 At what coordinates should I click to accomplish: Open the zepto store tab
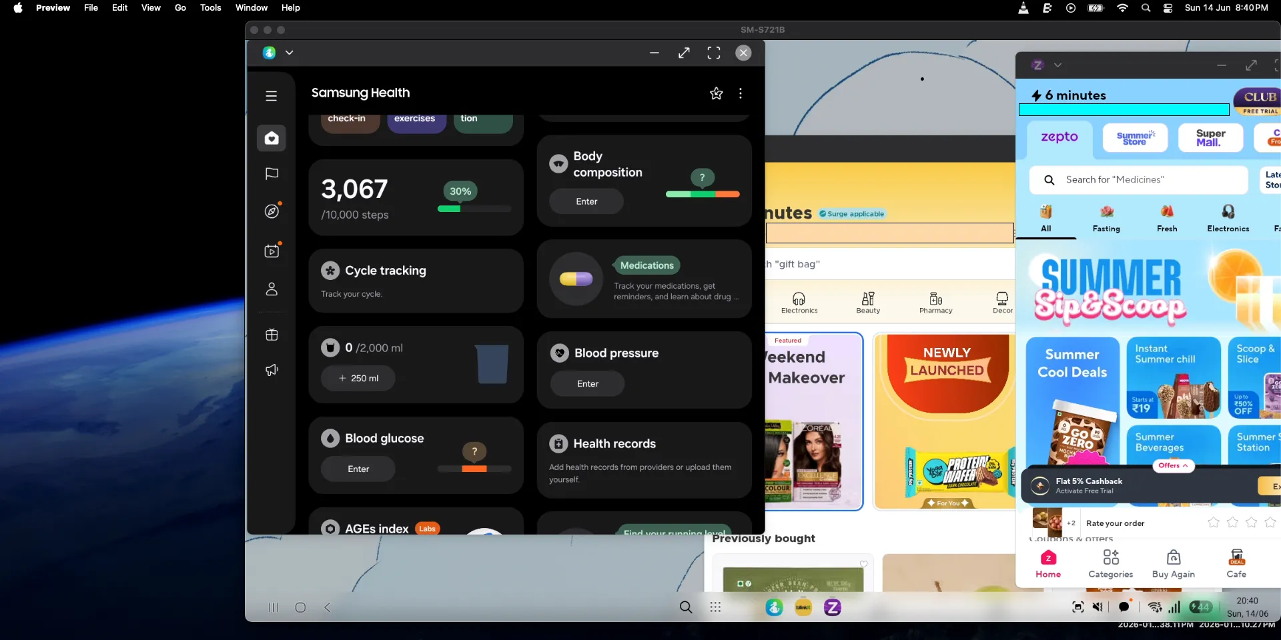pyautogui.click(x=1059, y=137)
